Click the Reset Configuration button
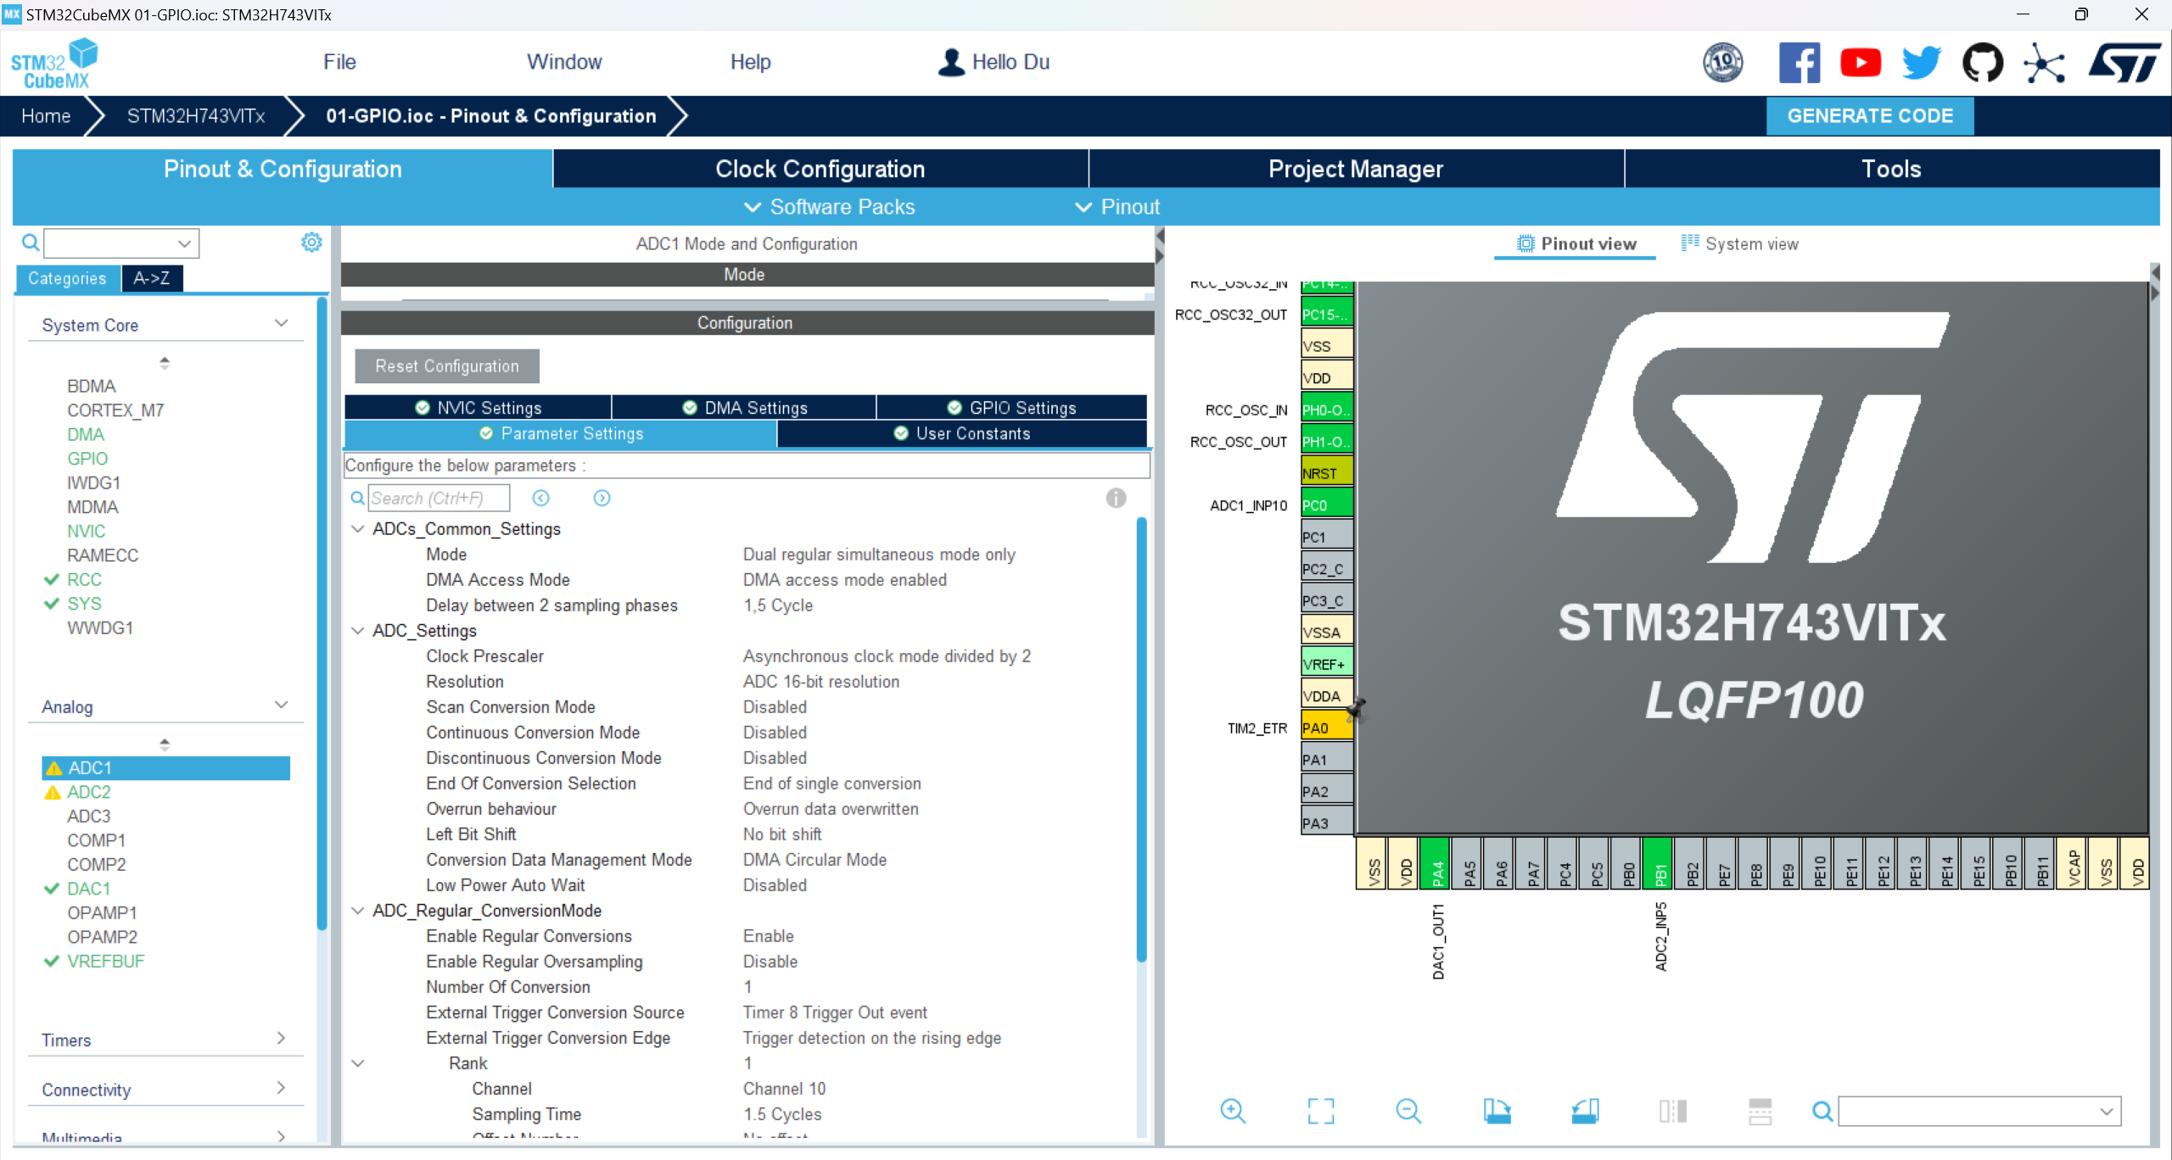The image size is (2172, 1160). click(x=447, y=366)
